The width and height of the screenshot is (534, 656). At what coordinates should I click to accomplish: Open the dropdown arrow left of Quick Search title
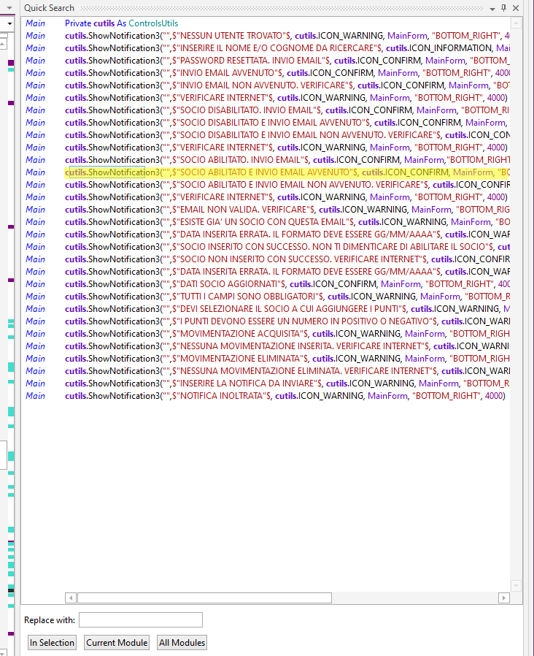(9, 8)
